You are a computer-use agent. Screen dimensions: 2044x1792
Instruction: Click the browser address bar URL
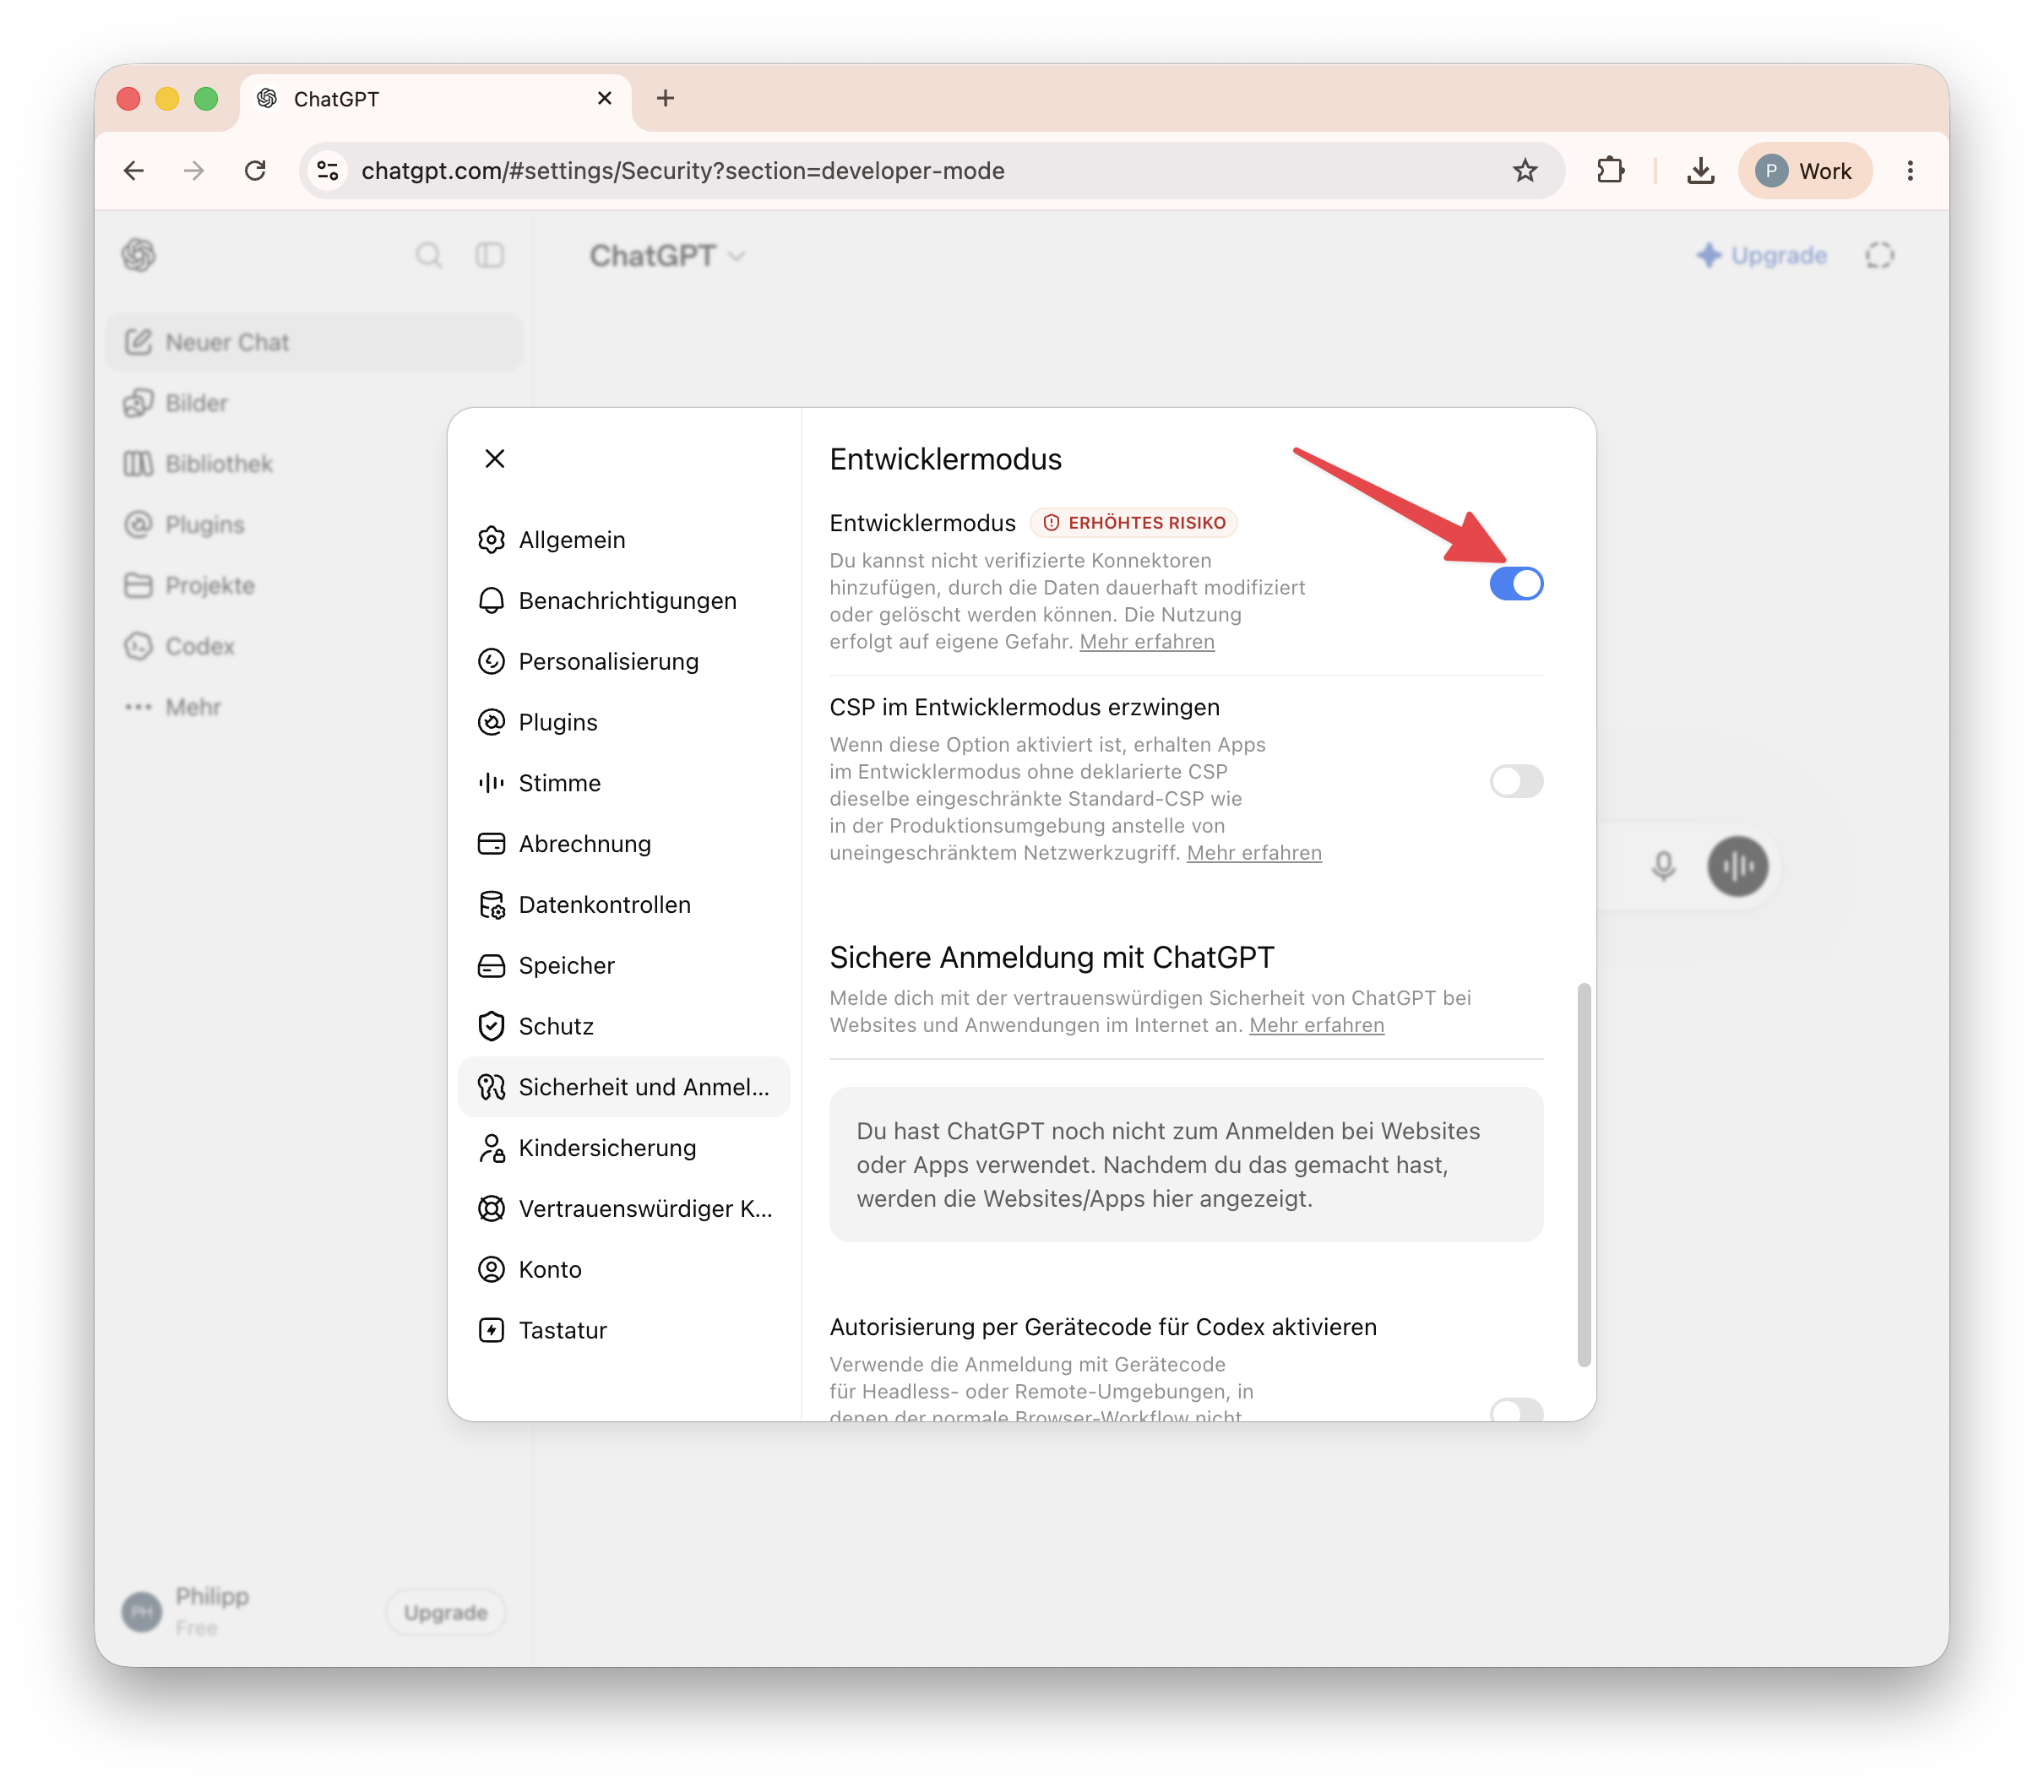tap(683, 171)
